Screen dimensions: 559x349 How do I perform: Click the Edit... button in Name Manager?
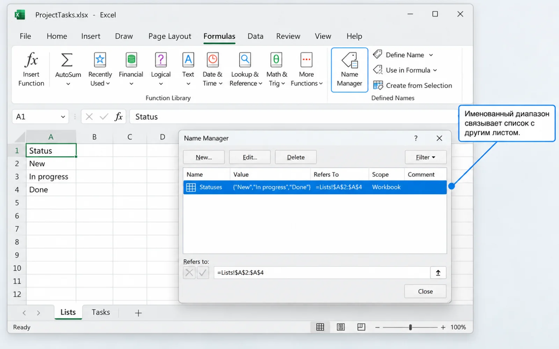click(250, 157)
